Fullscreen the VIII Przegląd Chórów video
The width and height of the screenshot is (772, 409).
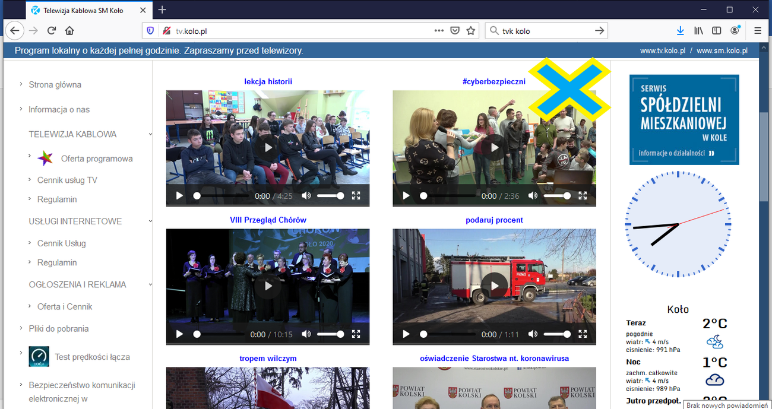tap(356, 334)
